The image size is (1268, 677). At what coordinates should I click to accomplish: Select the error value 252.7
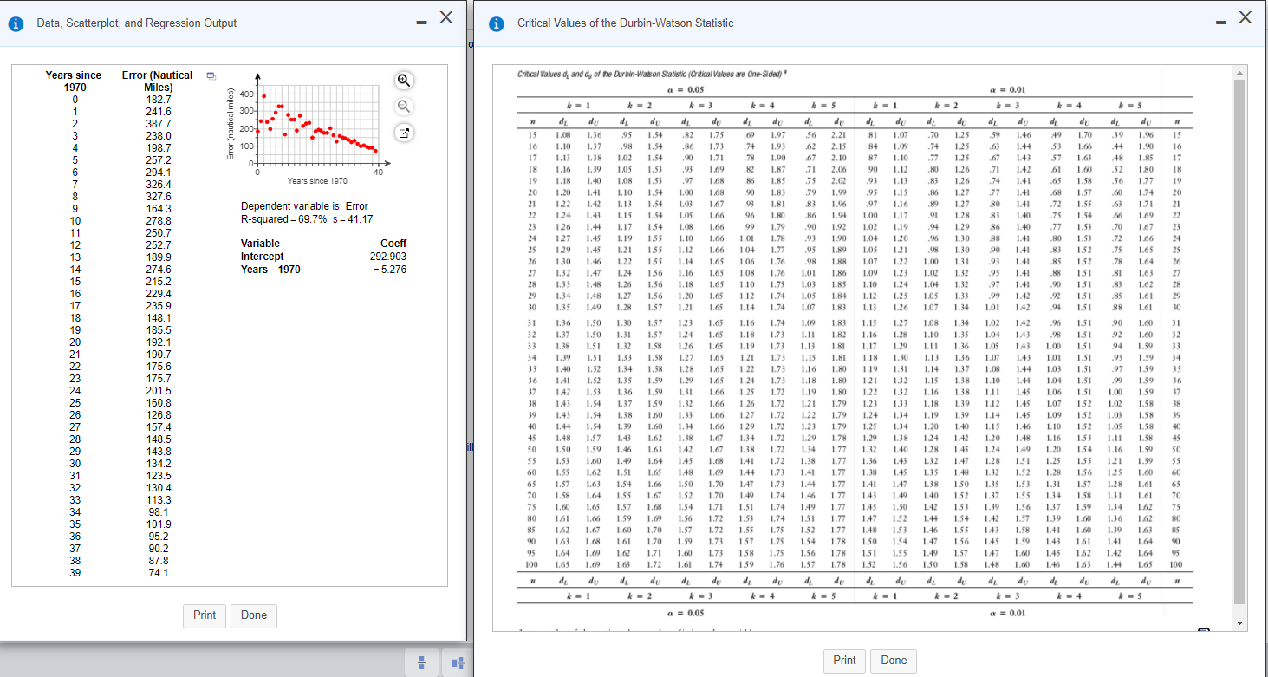point(159,245)
